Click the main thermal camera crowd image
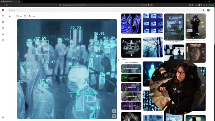The height and width of the screenshot is (121, 215). pos(67,69)
